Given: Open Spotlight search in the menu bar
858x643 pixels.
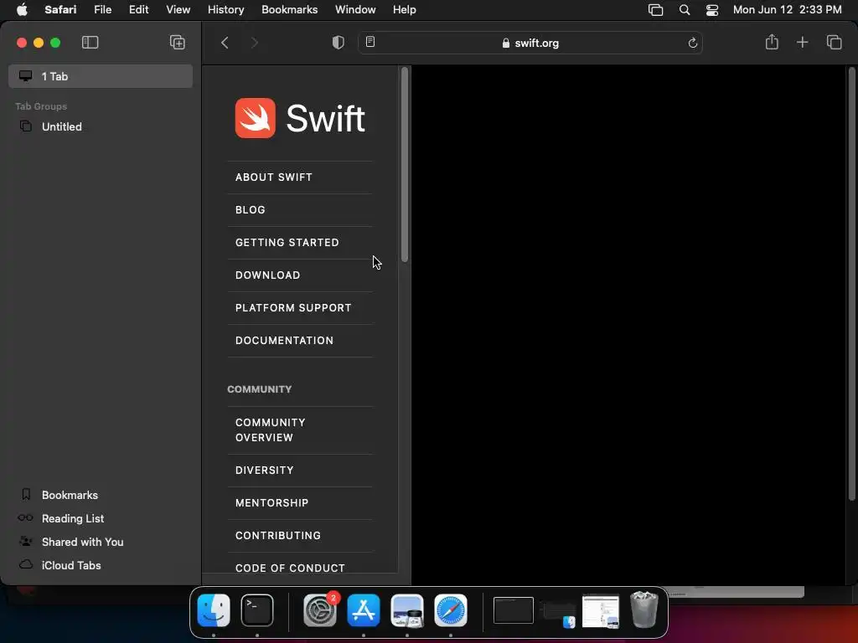Looking at the screenshot, I should [x=684, y=10].
